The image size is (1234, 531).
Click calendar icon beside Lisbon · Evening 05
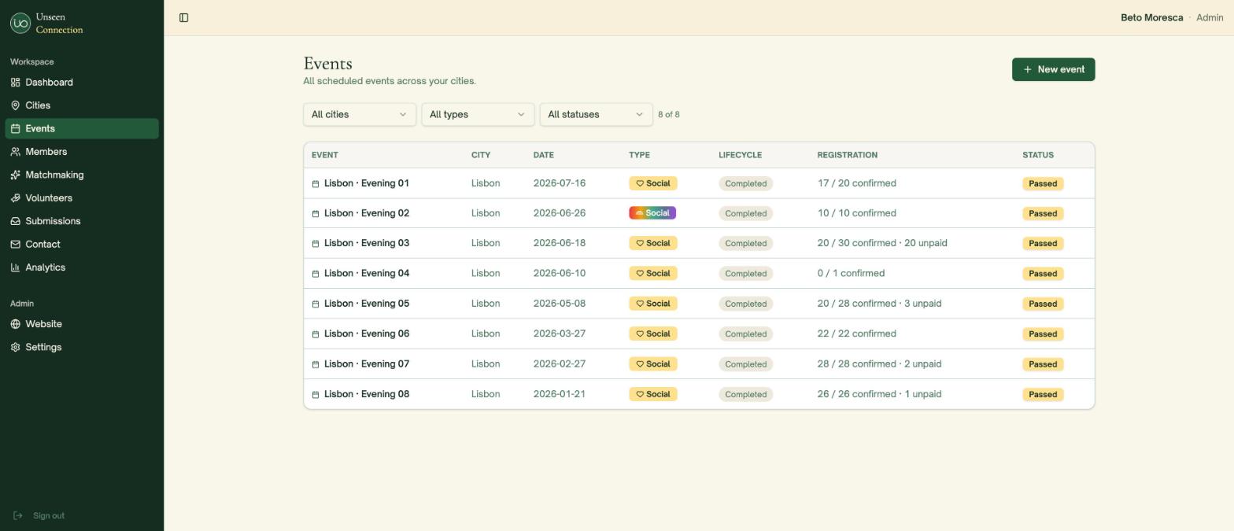click(316, 304)
